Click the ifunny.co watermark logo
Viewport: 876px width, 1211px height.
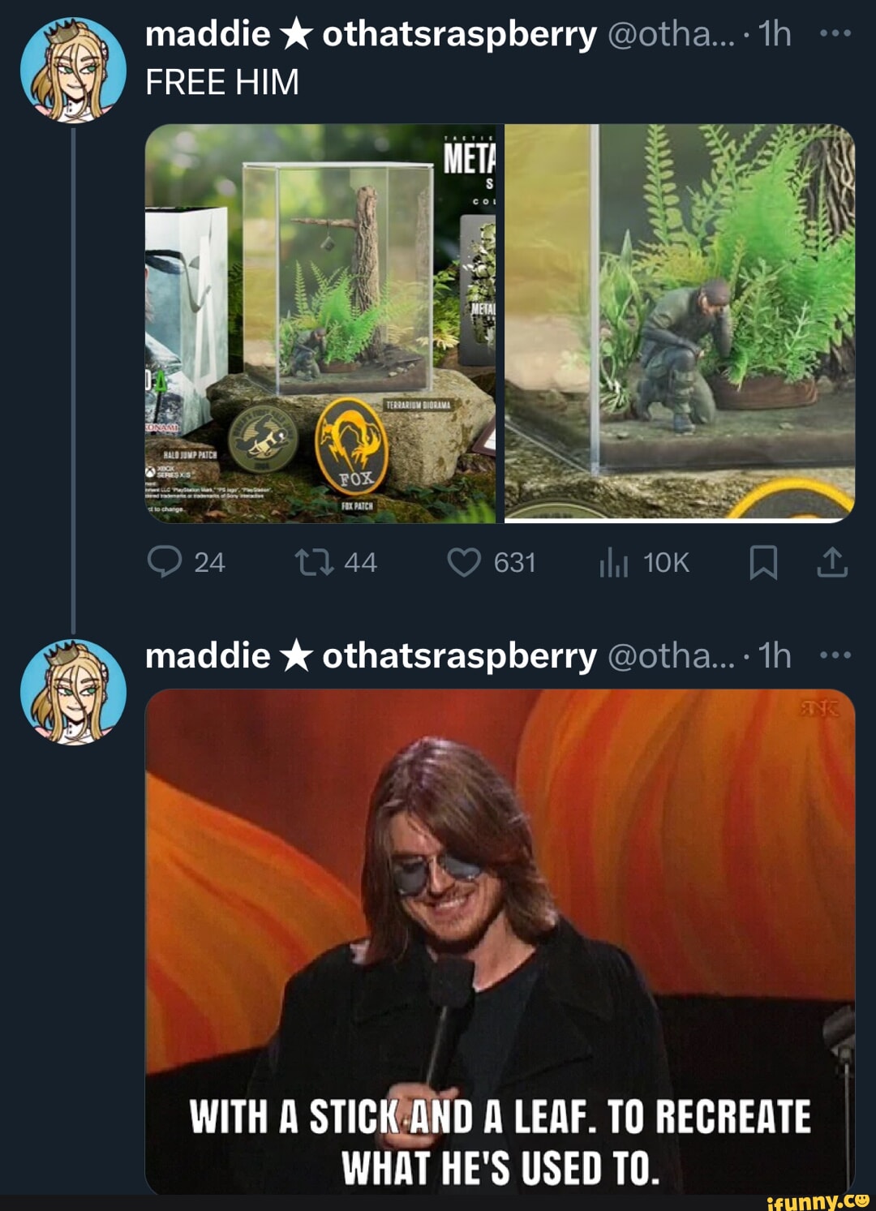pyautogui.click(x=818, y=1200)
